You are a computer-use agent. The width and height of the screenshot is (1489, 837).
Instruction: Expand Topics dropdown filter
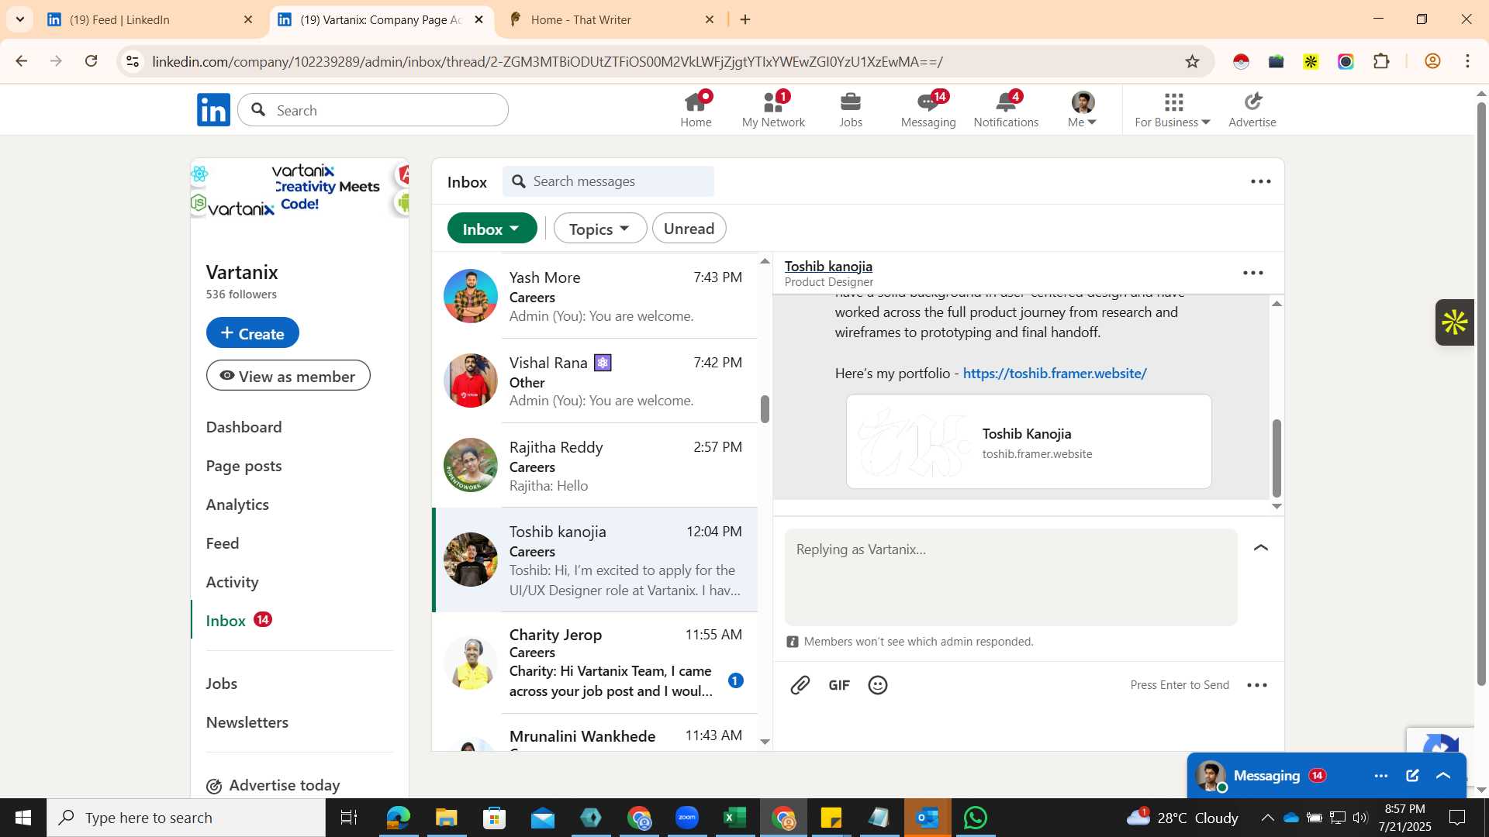tap(600, 229)
